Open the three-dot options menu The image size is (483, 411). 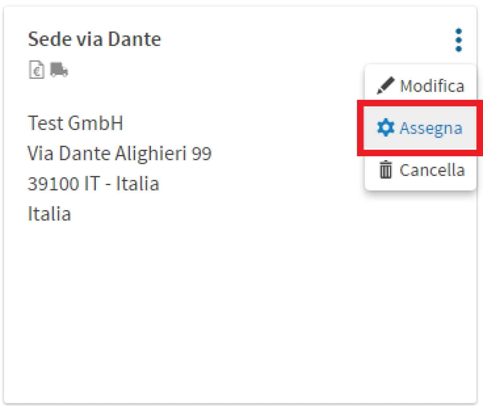coord(458,40)
